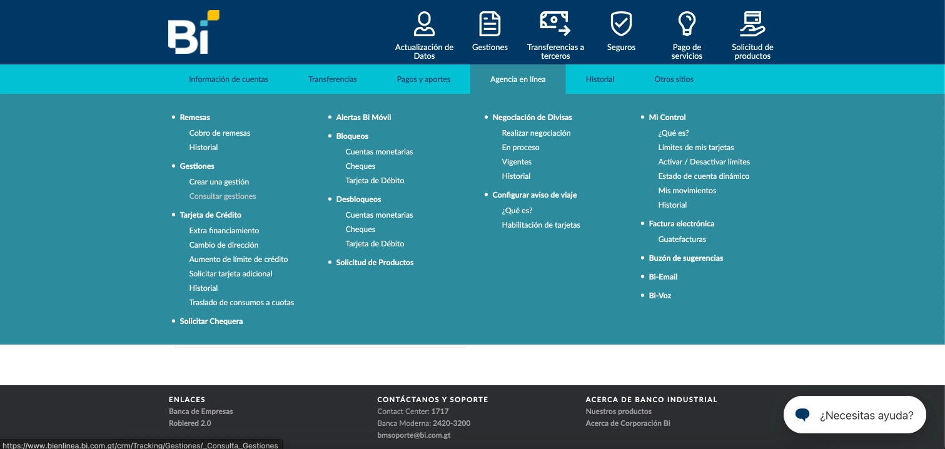Select Aumento de límite de crédito

coord(238,260)
